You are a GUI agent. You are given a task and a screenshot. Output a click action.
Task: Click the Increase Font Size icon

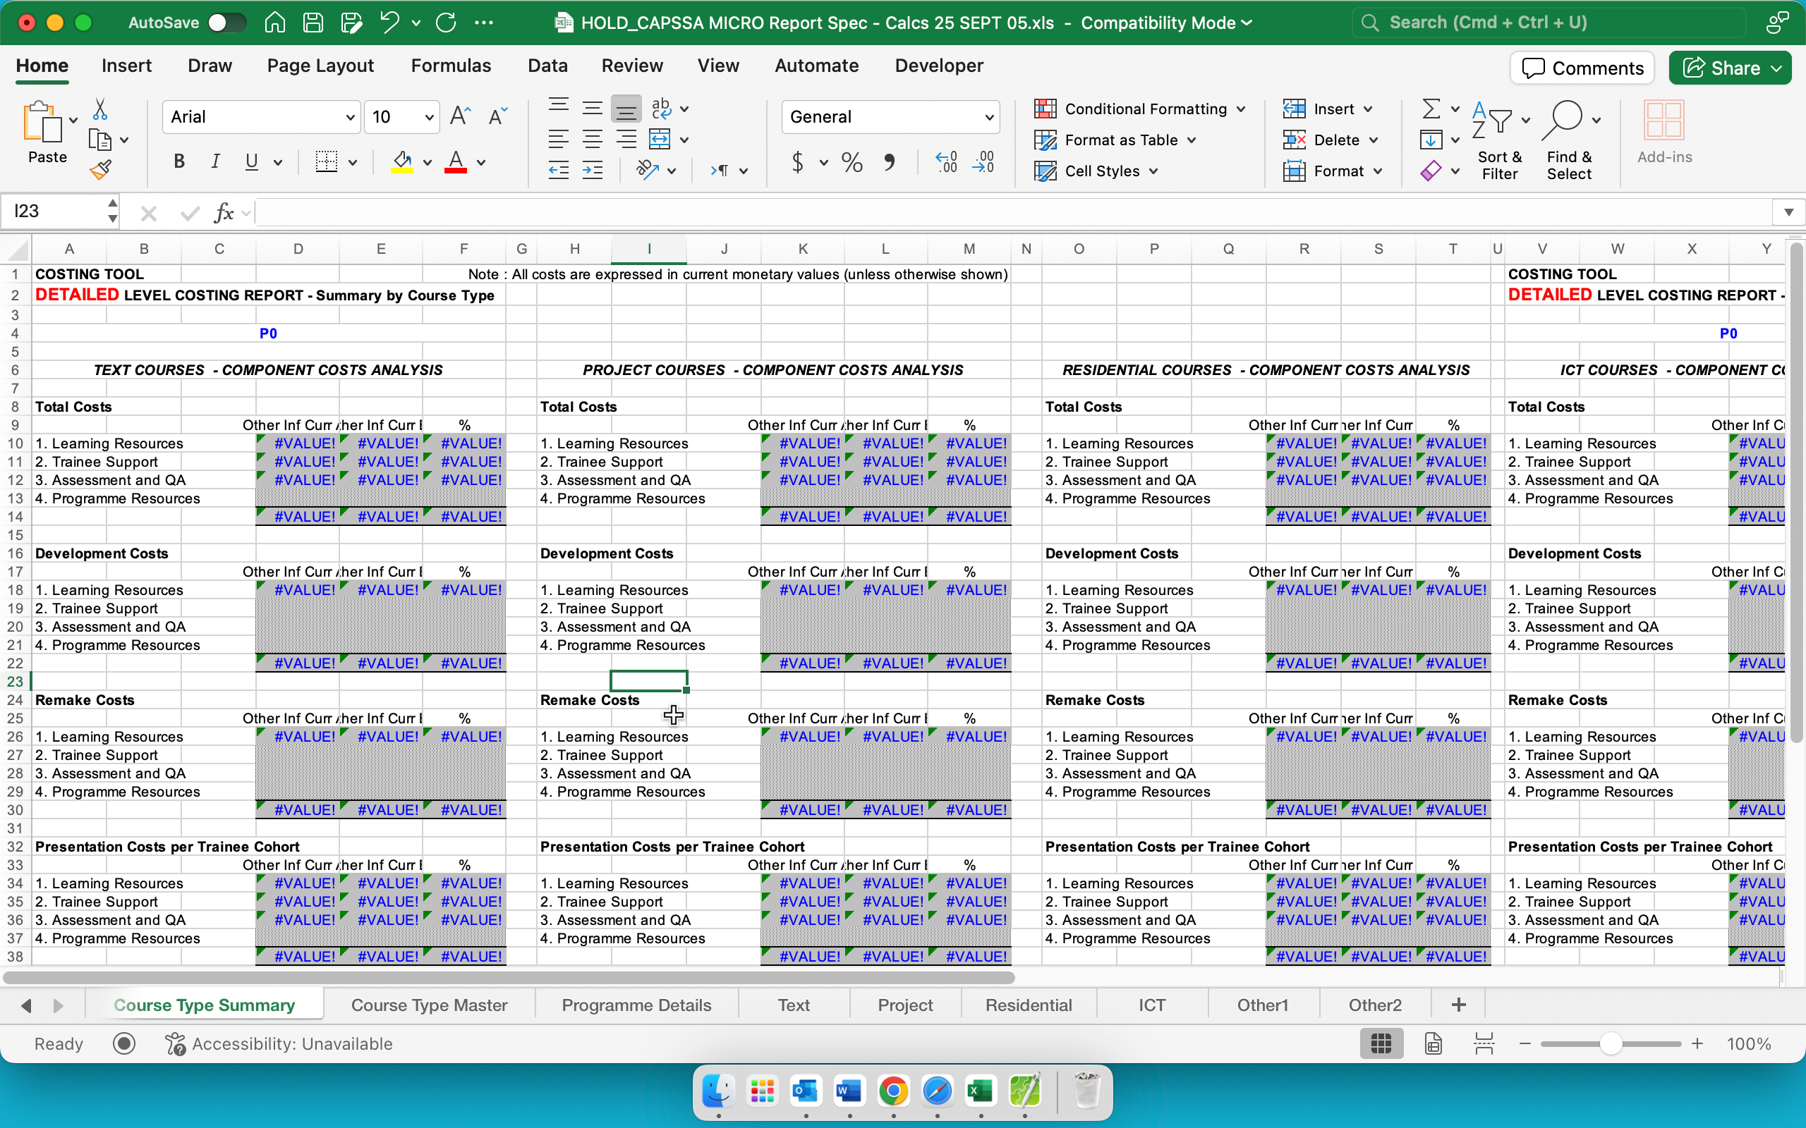pos(460,116)
